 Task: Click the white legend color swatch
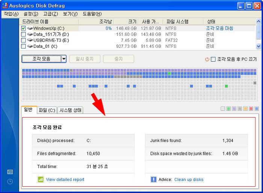tap(223, 109)
